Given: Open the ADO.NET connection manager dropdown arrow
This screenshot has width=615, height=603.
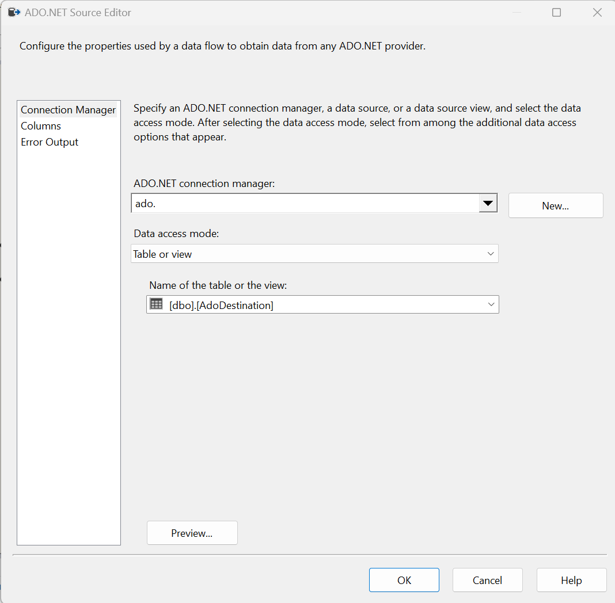Looking at the screenshot, I should tap(488, 203).
